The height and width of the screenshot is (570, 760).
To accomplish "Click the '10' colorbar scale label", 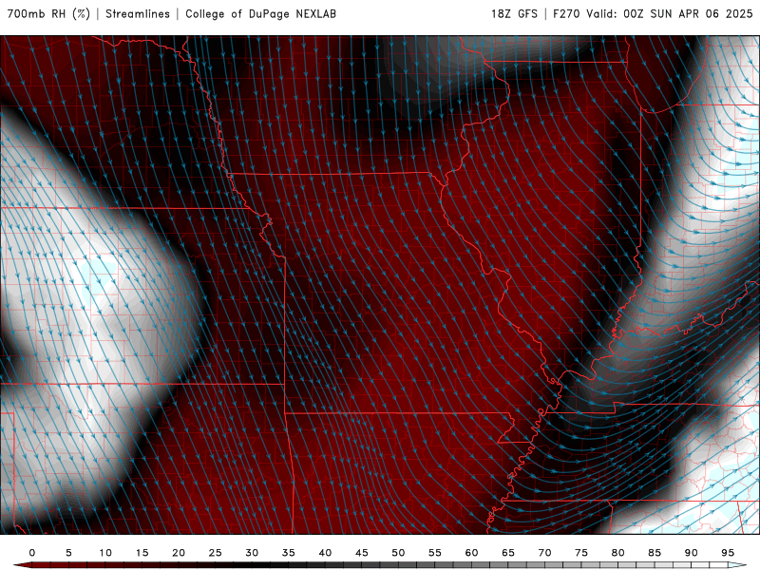I will (105, 553).
